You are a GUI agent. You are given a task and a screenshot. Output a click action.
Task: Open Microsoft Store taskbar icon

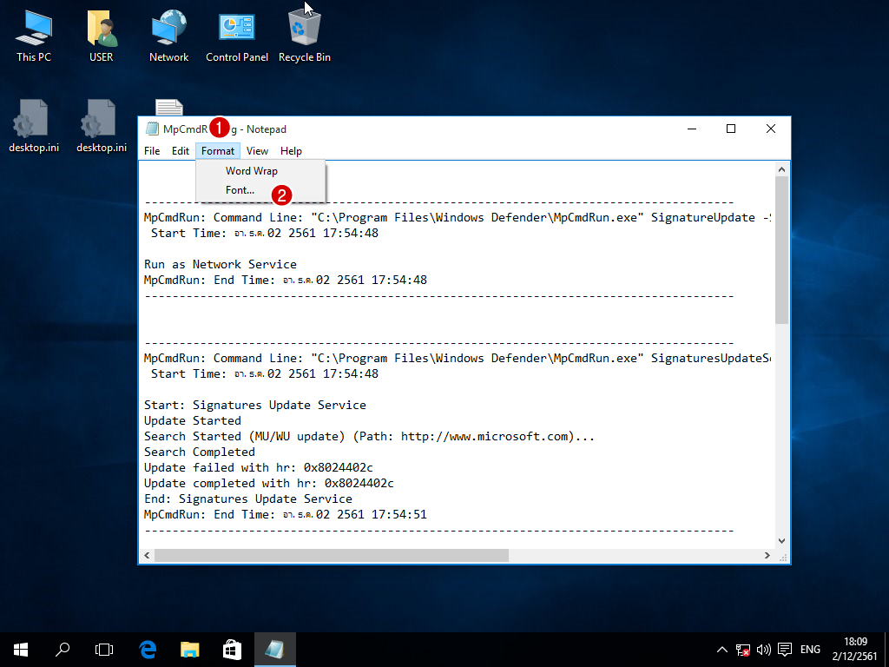pyautogui.click(x=232, y=649)
